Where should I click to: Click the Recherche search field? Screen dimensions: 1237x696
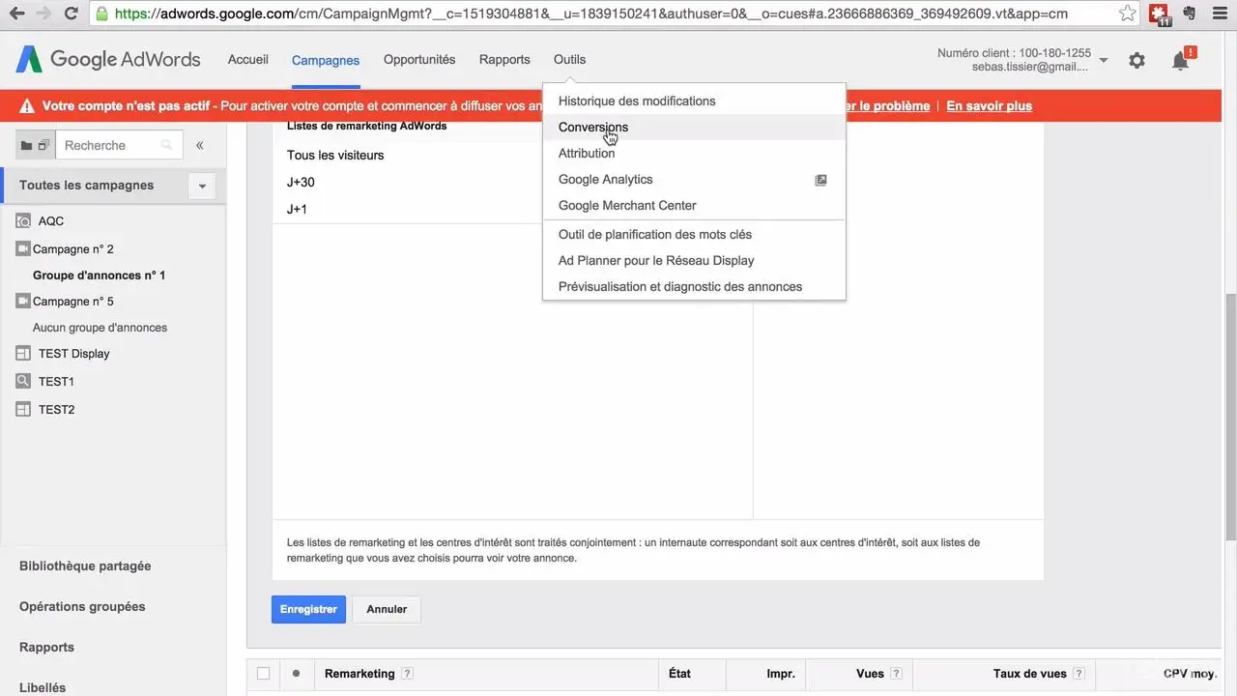119,145
